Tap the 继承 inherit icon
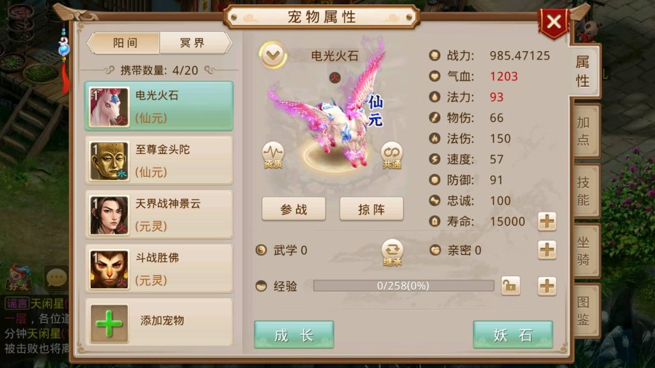 tap(392, 252)
